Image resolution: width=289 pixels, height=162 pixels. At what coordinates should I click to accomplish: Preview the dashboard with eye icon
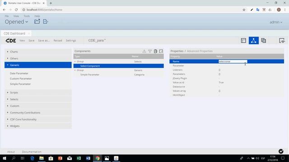282,40
